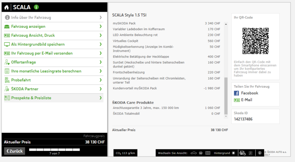
Task: Open the Offertanfrage entry
Action: pos(53,62)
